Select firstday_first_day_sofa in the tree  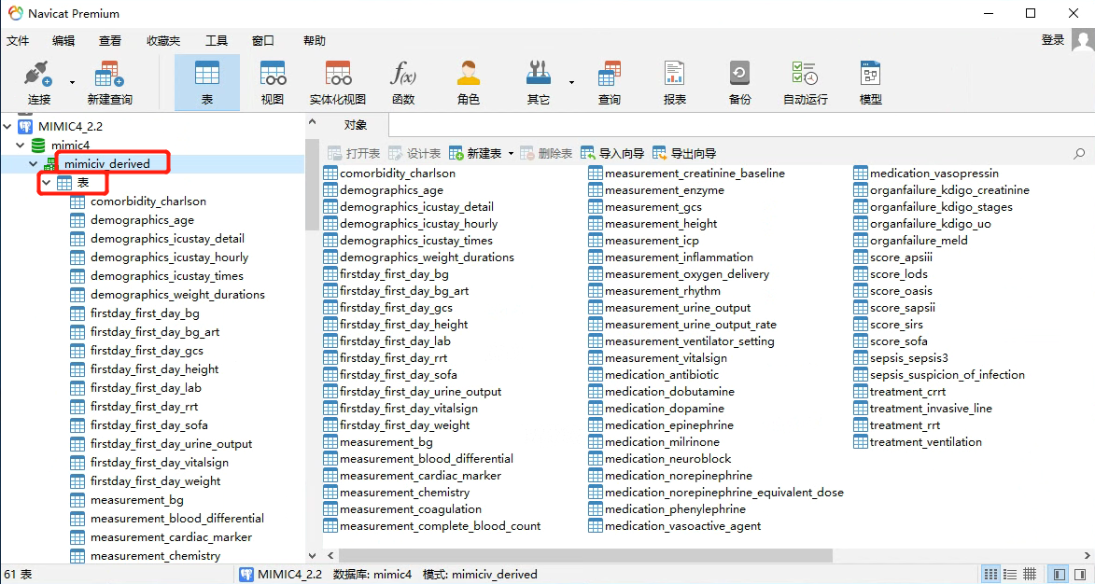click(x=148, y=424)
